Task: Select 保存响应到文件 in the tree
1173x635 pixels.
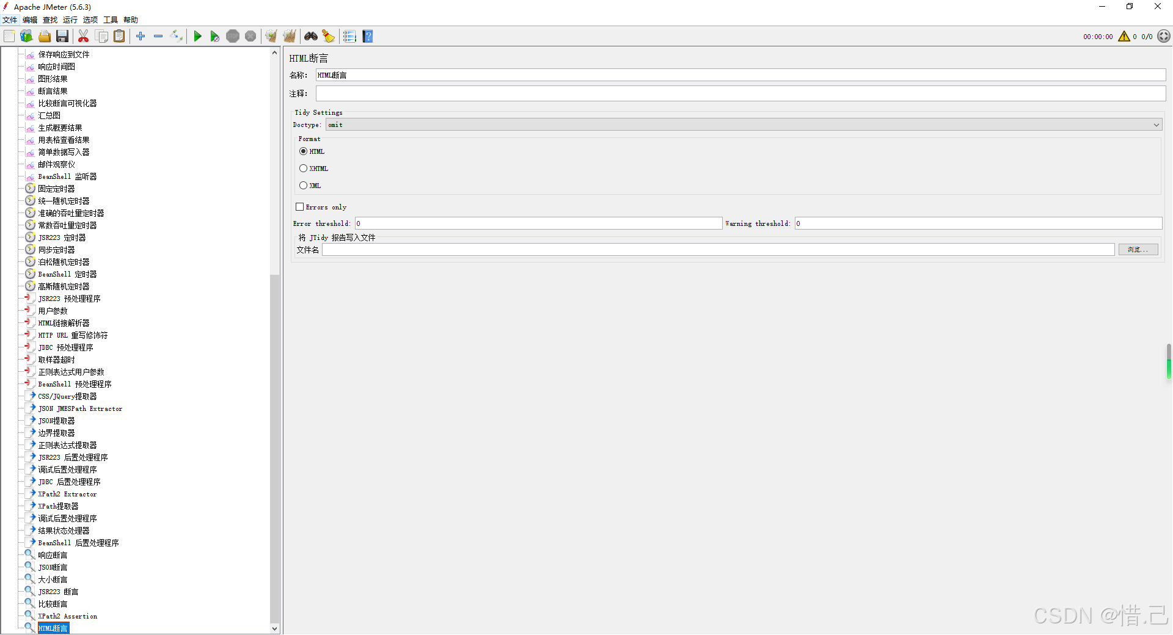Action: (64, 54)
